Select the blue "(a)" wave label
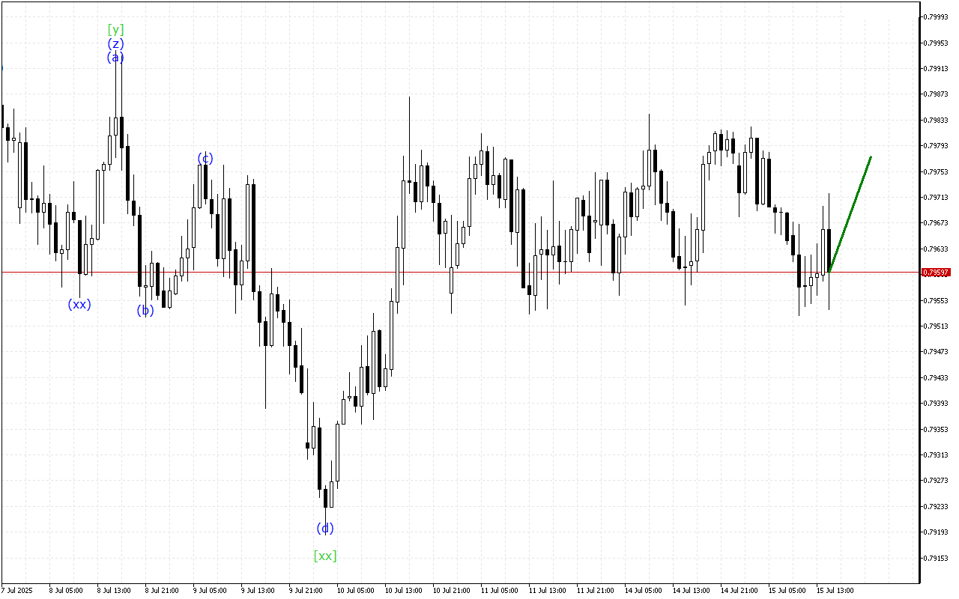Viewport: 959px width, 599px height. (116, 58)
